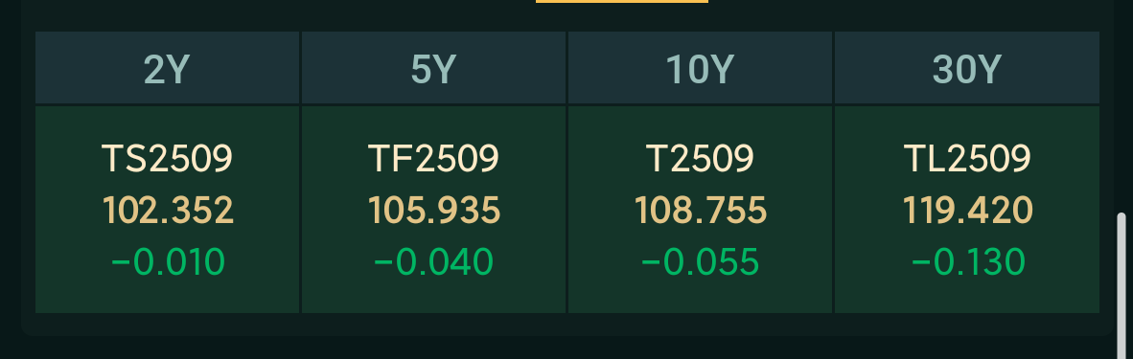The width and height of the screenshot is (1133, 359).
Task: Open the TF2509 contract
Action: [433, 158]
